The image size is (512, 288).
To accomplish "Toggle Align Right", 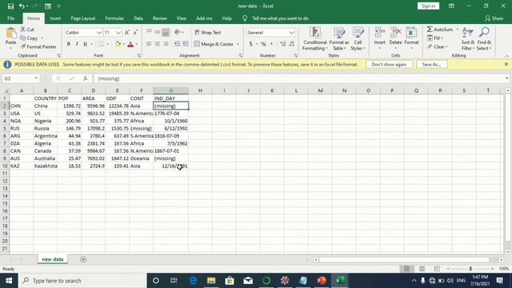I will click(x=166, y=44).
